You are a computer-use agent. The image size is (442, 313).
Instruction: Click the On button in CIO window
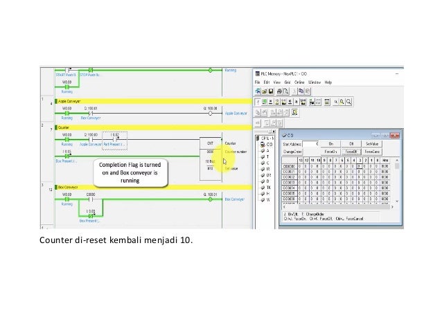click(x=331, y=143)
